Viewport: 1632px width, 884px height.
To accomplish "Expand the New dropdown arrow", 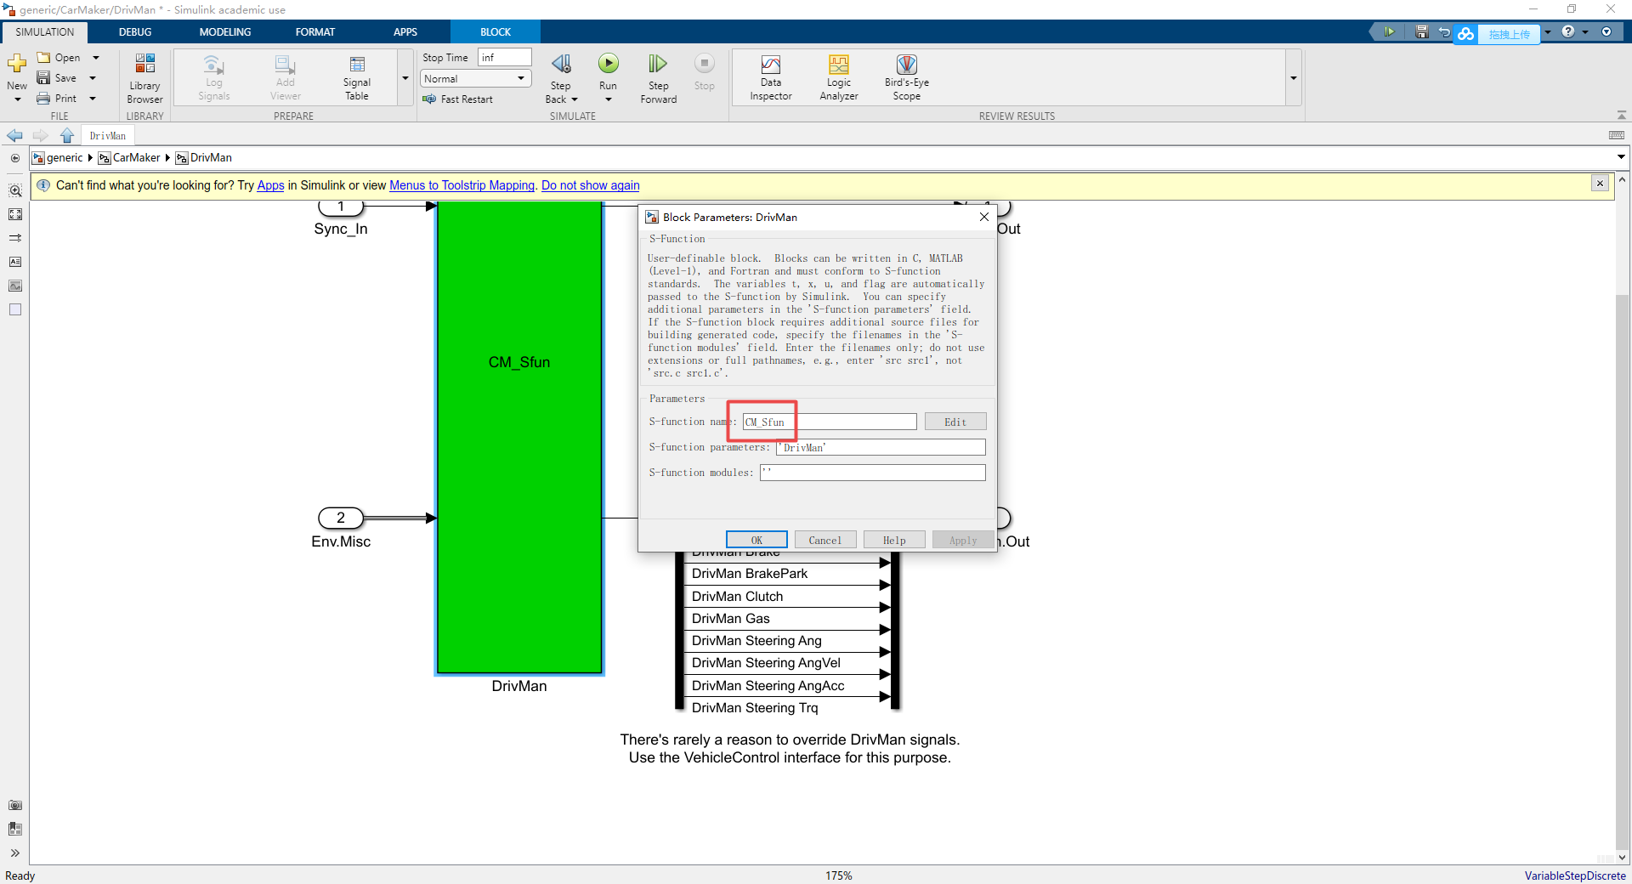I will pyautogui.click(x=17, y=99).
